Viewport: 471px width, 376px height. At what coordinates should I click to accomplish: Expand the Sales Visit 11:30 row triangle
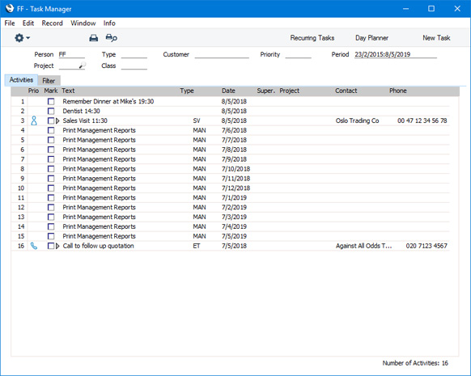coord(57,120)
